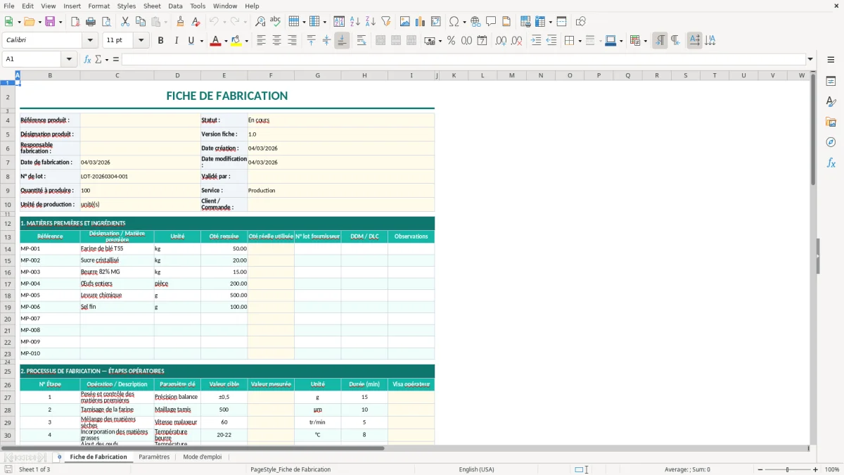Open the Data menu
The width and height of the screenshot is (844, 475).
tap(175, 6)
